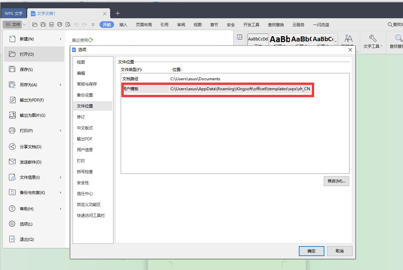This screenshot has height=270, width=403.
Task: Select the Redo icon in the toolbar
Action: [x=85, y=25]
